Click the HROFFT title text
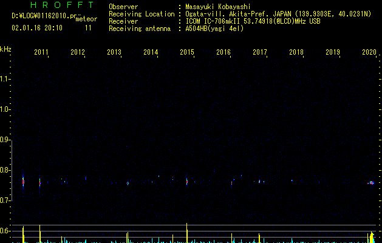The width and height of the screenshot is (382, 243). point(62,5)
